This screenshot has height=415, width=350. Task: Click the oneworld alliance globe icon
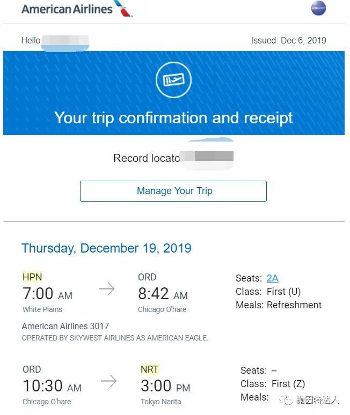(318, 9)
